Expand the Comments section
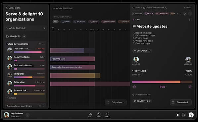This screenshot has height=122, width=198. (x=142, y=101)
